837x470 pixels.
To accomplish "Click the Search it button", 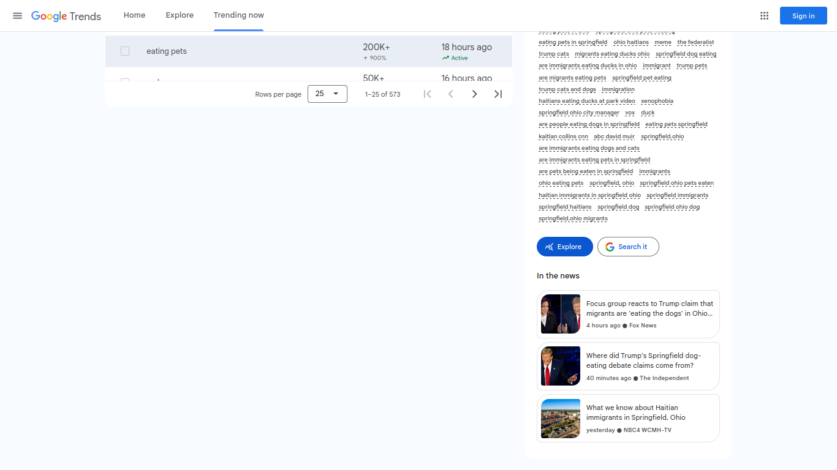I will pos(628,247).
